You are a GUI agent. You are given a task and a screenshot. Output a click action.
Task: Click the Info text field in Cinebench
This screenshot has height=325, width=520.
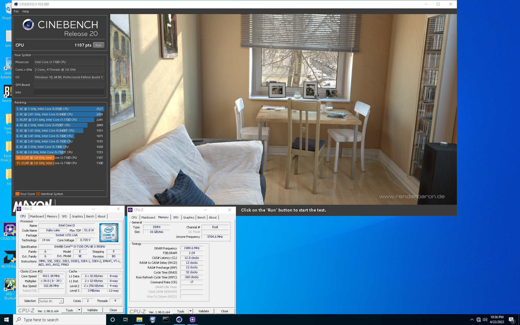[69, 92]
